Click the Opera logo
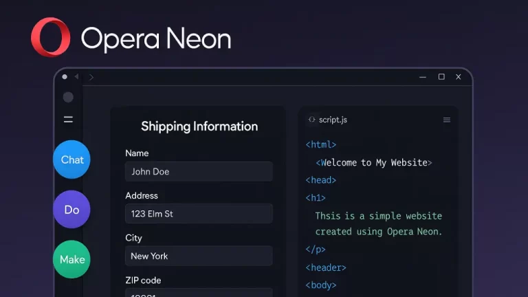The height and width of the screenshot is (297, 528). [50, 37]
